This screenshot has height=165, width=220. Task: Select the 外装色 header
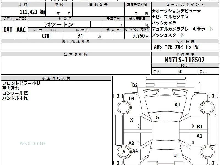pos(65,18)
